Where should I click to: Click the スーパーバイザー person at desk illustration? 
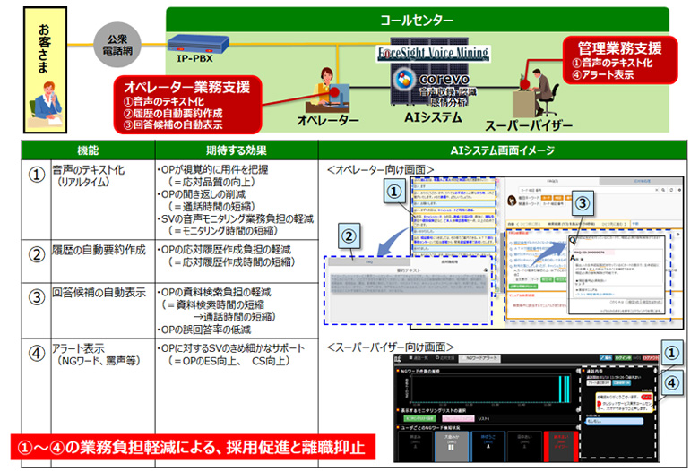point(536,93)
